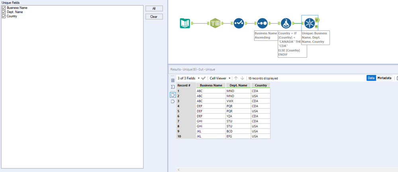This screenshot has height=172, width=398.
Task: Select the Sort tool on canvas
Action: [x=262, y=23]
